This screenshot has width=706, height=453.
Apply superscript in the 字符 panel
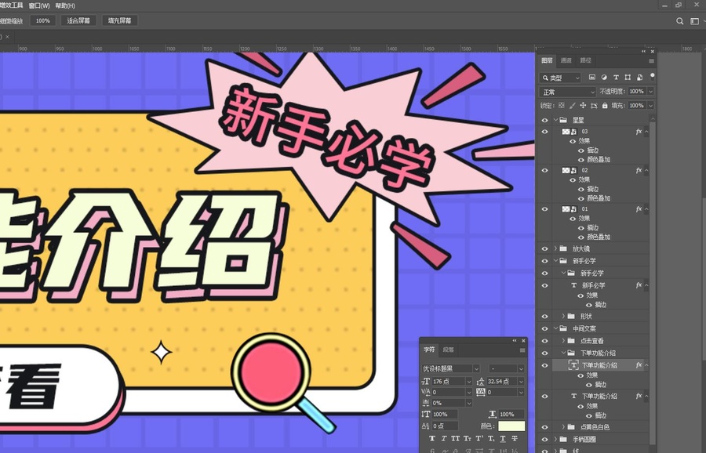(x=479, y=438)
